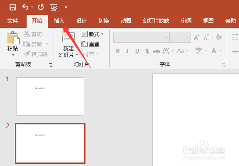Open the 动画 (Animations) tab
The width and height of the screenshot is (239, 166).
tap(126, 21)
